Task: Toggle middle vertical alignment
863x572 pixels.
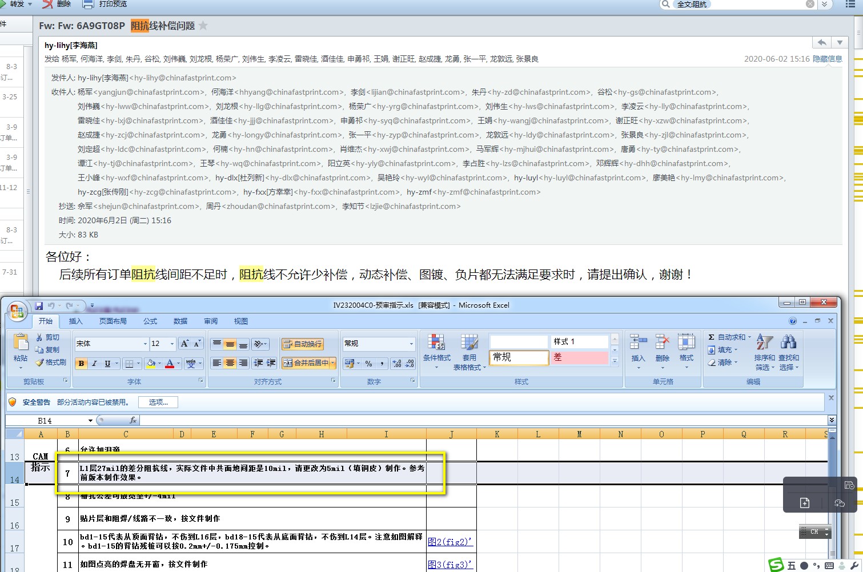Action: [230, 344]
